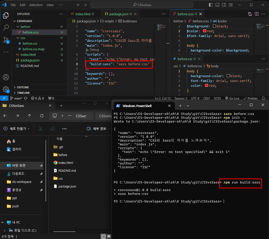Open more actions for before.scss editor group

pyautogui.click(x=263, y=14)
